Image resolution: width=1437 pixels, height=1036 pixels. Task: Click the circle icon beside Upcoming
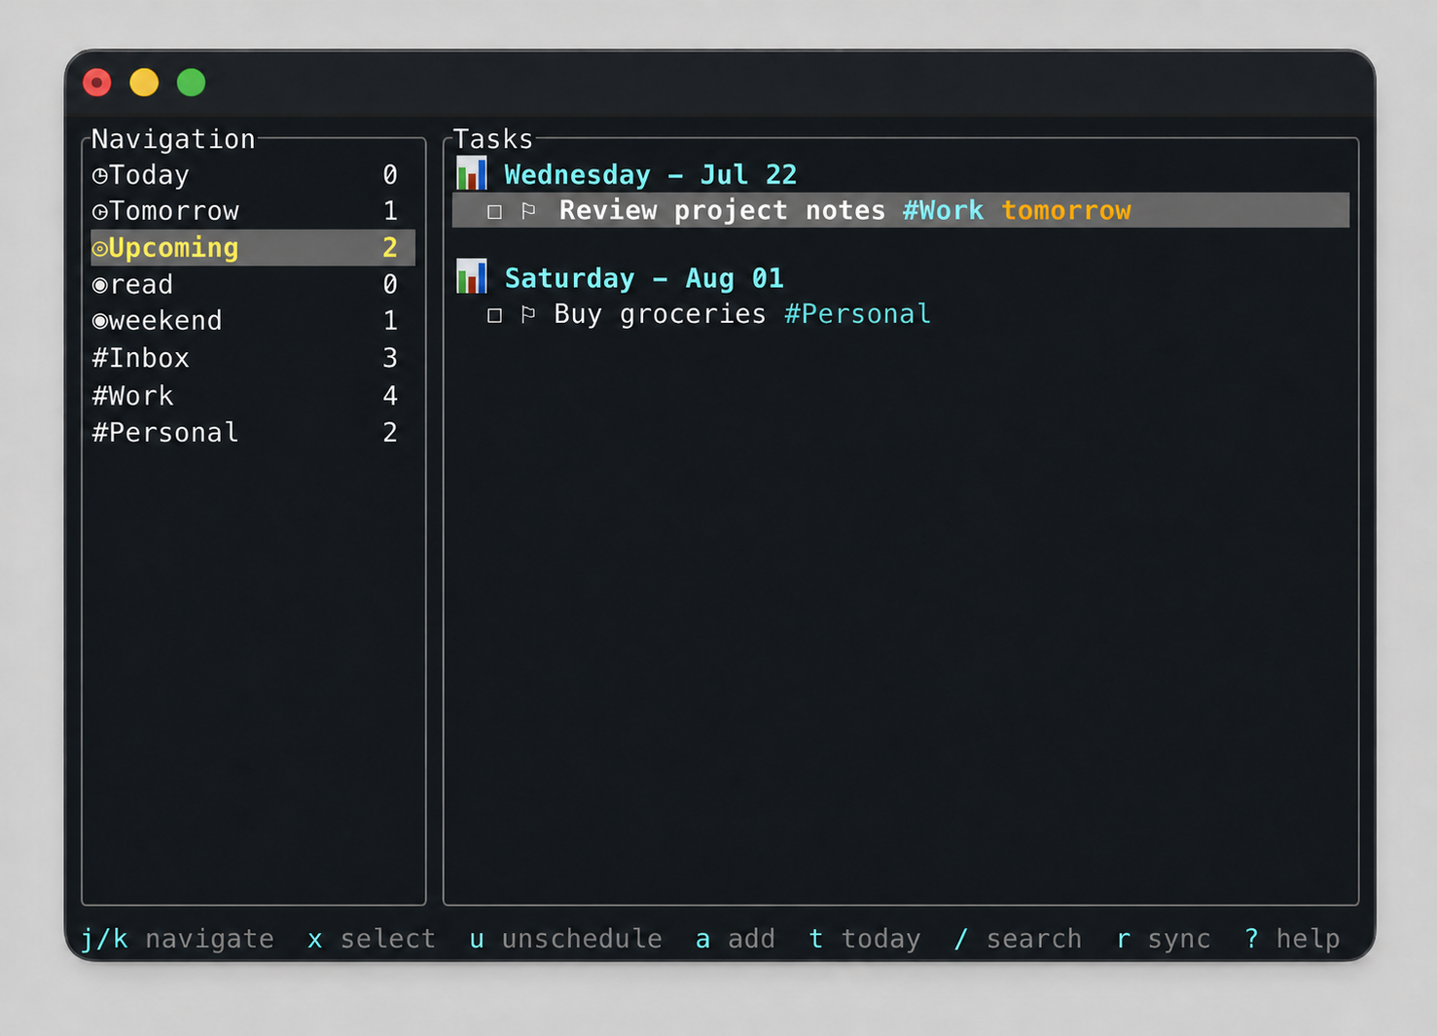[x=99, y=249]
